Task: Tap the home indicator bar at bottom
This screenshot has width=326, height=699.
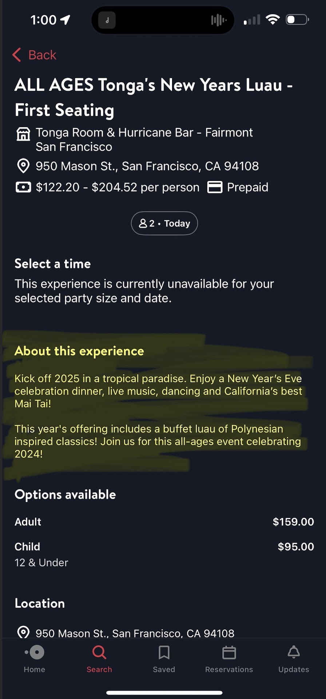Action: pos(164,692)
